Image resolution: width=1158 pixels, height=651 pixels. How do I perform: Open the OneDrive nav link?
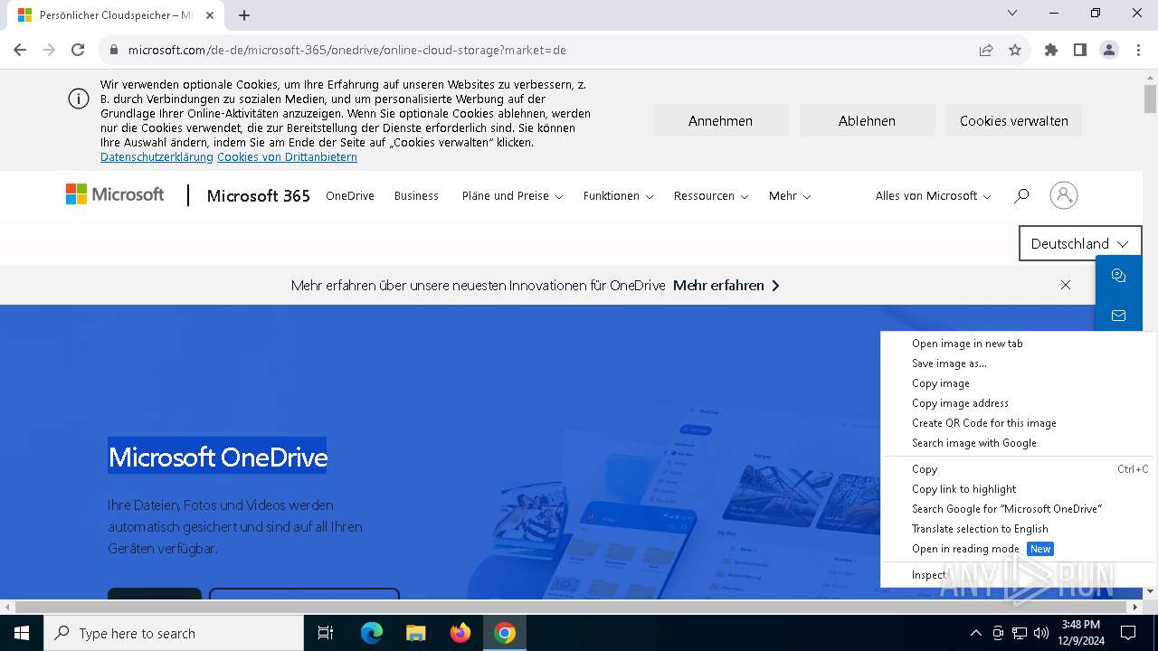[x=350, y=195]
